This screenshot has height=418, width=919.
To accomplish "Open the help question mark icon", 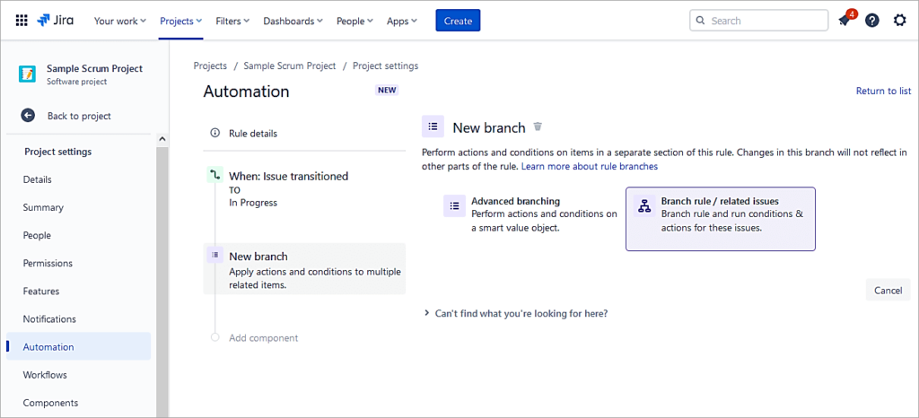I will (x=871, y=21).
